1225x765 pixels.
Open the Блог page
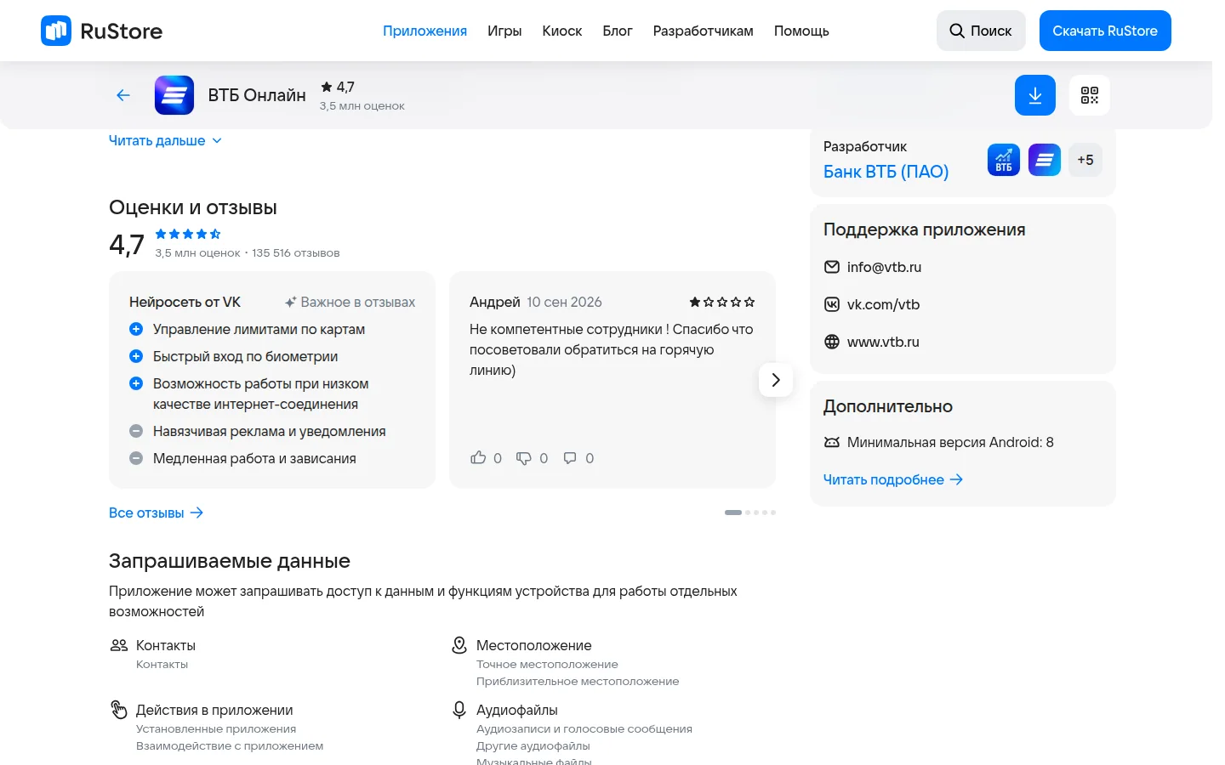pos(618,31)
